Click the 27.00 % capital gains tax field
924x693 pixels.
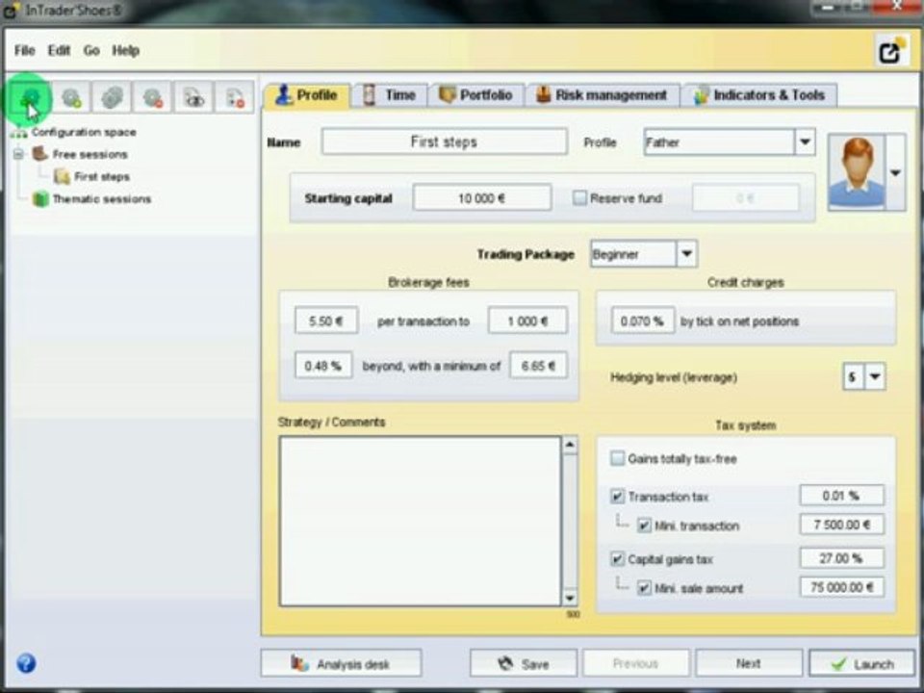[841, 558]
